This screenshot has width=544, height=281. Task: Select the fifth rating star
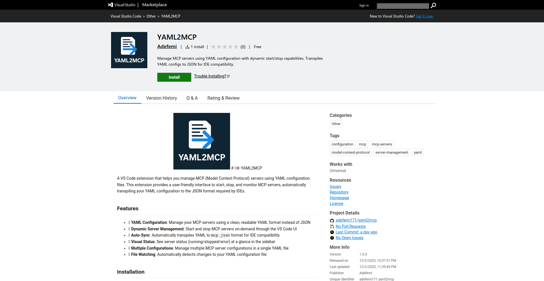[x=236, y=47]
